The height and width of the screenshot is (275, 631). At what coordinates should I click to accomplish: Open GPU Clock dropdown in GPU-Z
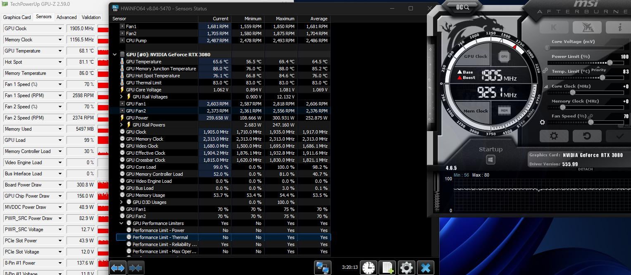(60, 29)
